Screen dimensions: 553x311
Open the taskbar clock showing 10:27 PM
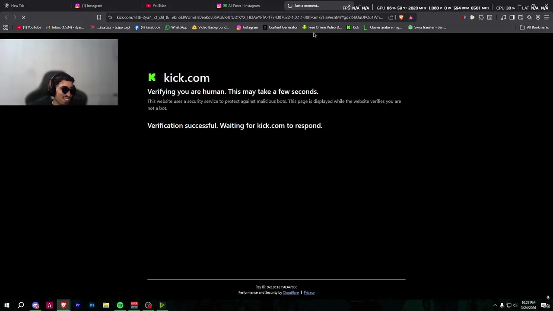click(528, 305)
